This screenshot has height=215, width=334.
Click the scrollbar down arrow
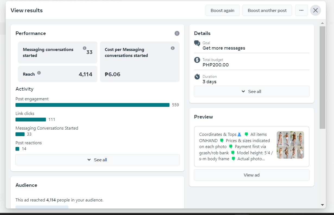pos(322,205)
